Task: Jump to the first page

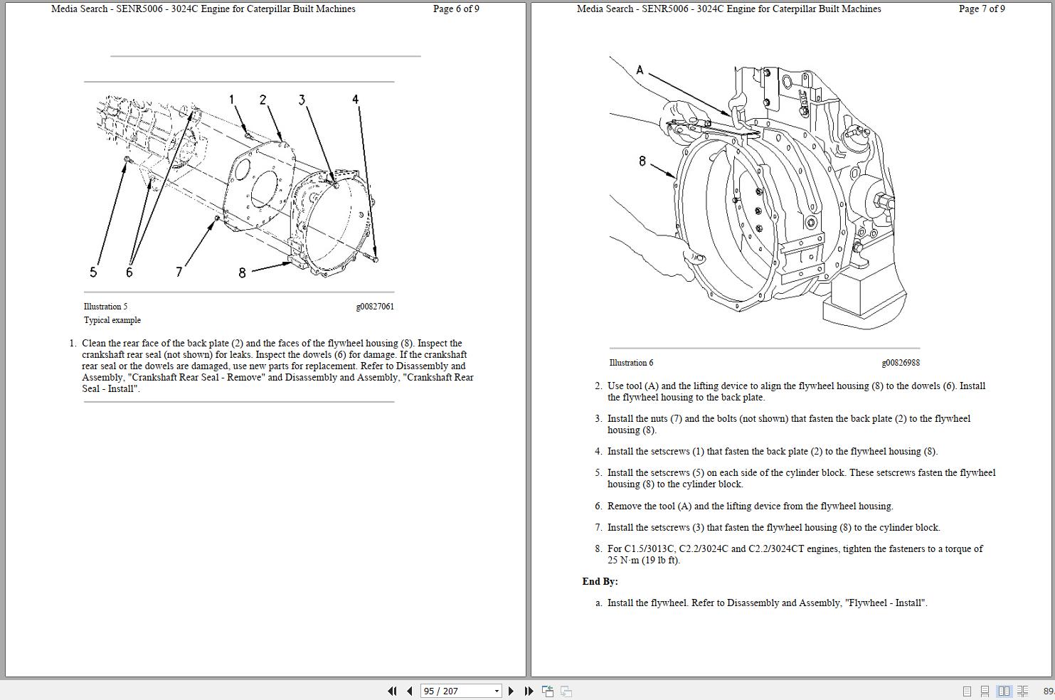Action: tap(393, 691)
